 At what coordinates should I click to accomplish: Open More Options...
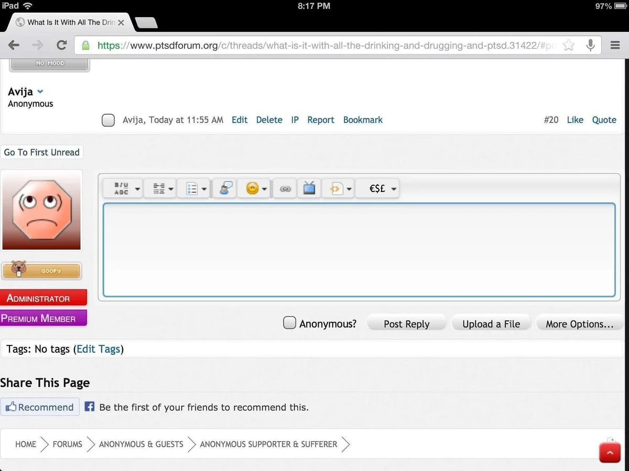pos(580,324)
